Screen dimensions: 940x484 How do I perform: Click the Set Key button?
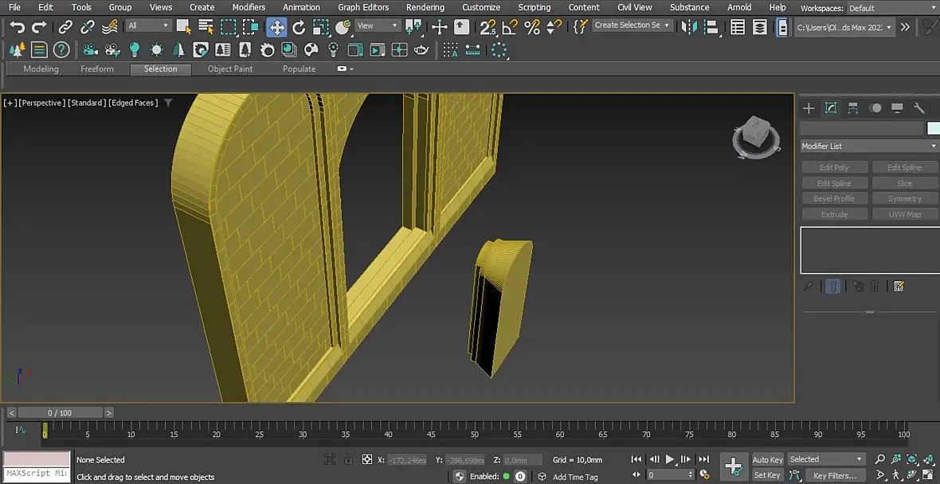[x=767, y=475]
